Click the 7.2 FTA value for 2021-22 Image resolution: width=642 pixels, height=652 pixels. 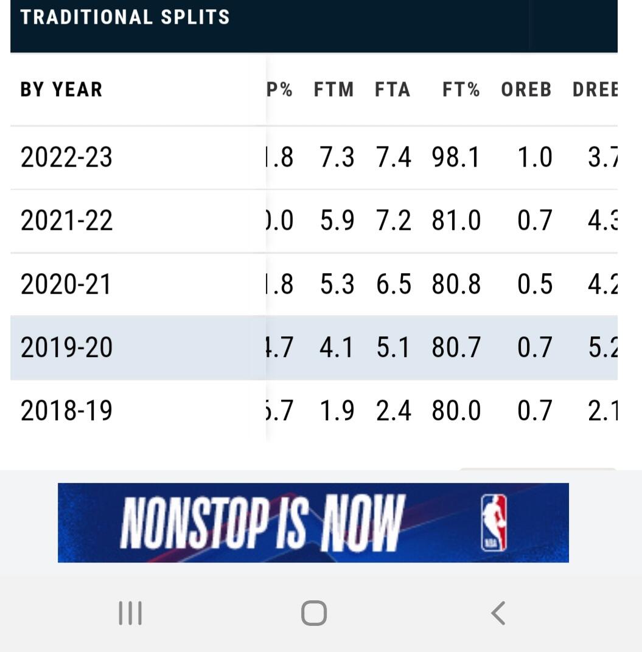(394, 221)
